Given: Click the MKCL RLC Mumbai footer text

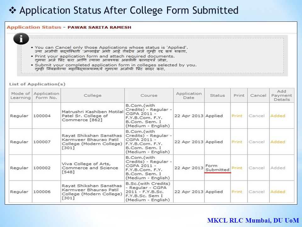Looking at the screenshot, I should point(253,220).
